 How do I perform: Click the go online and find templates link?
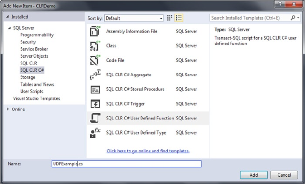tap(148, 151)
